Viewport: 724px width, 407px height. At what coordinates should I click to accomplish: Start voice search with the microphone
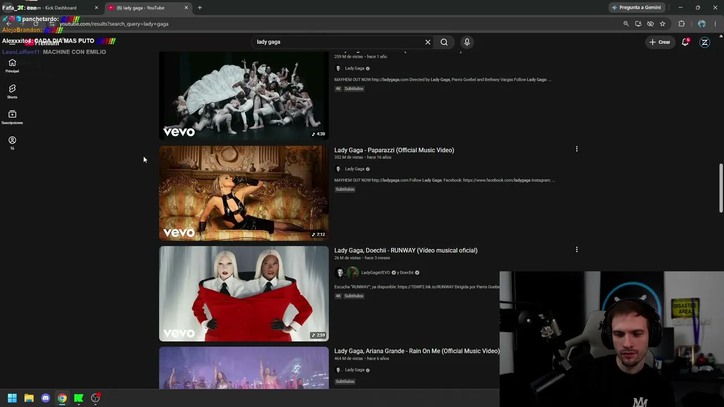[467, 42]
